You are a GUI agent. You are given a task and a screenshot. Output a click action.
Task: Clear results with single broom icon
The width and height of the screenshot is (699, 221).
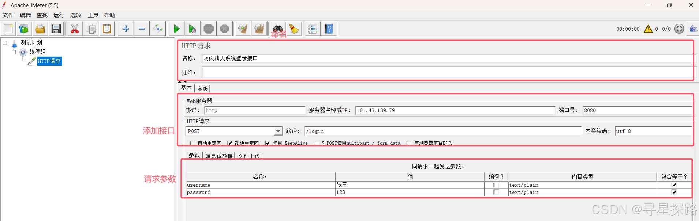tap(243, 28)
